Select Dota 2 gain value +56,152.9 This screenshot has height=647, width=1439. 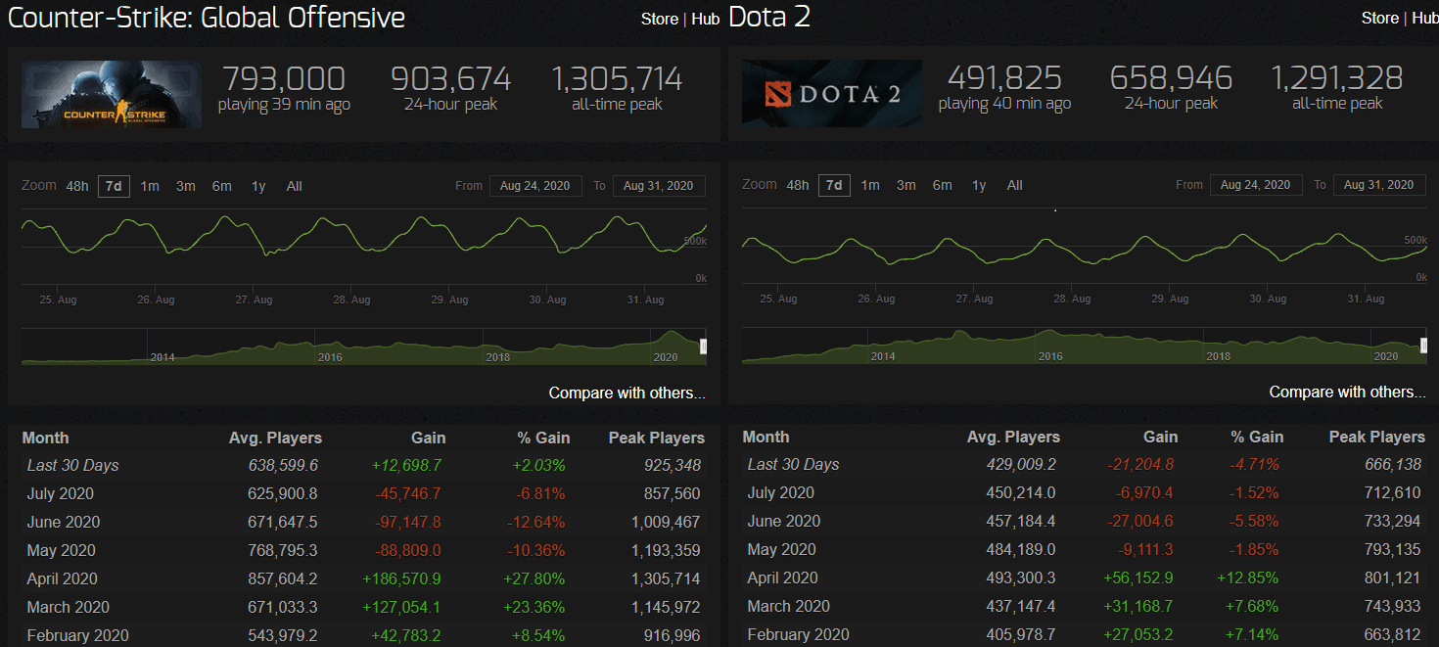tap(1138, 578)
